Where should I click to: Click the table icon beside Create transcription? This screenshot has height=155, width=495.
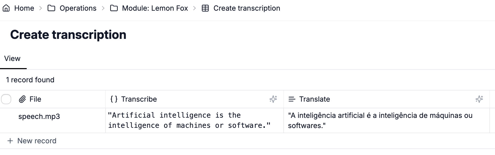(205, 8)
